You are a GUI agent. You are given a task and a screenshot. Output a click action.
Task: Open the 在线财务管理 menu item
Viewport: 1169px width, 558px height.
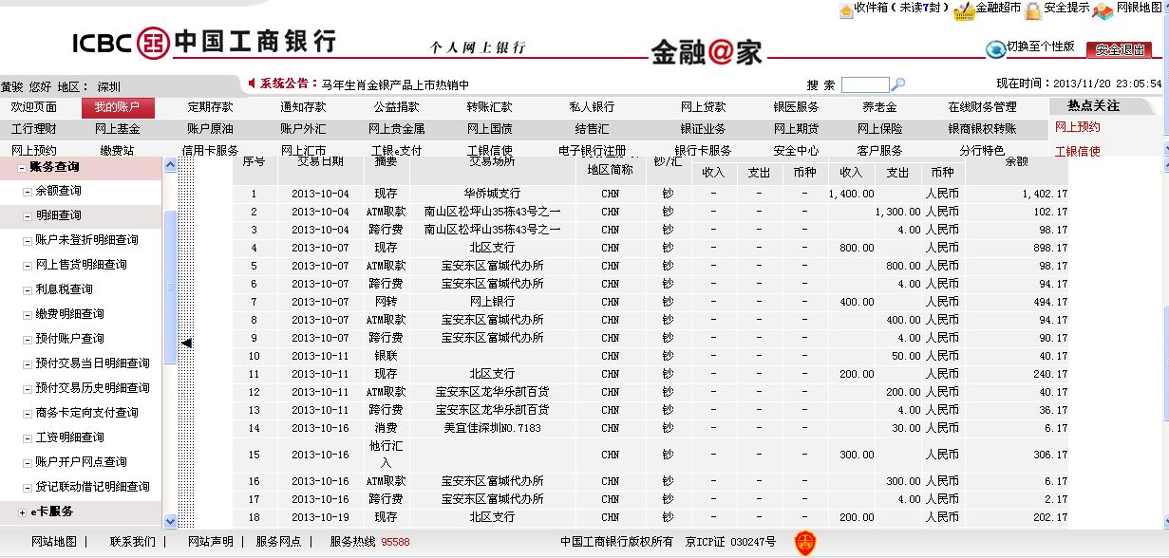982,107
